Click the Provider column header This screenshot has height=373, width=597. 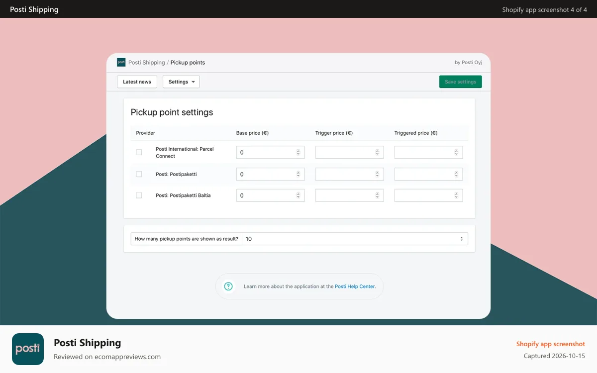coord(146,133)
